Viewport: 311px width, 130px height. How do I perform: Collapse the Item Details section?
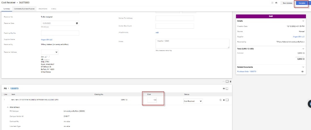(x=8, y=107)
